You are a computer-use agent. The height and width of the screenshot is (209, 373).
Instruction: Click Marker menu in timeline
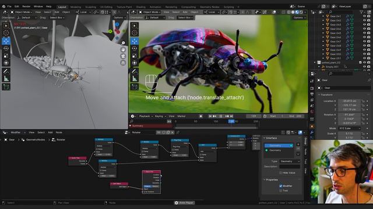(x=181, y=116)
